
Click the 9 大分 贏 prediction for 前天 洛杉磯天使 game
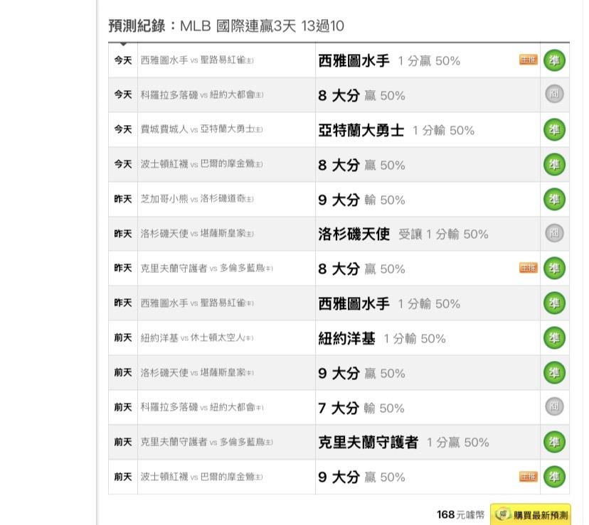pos(361,374)
